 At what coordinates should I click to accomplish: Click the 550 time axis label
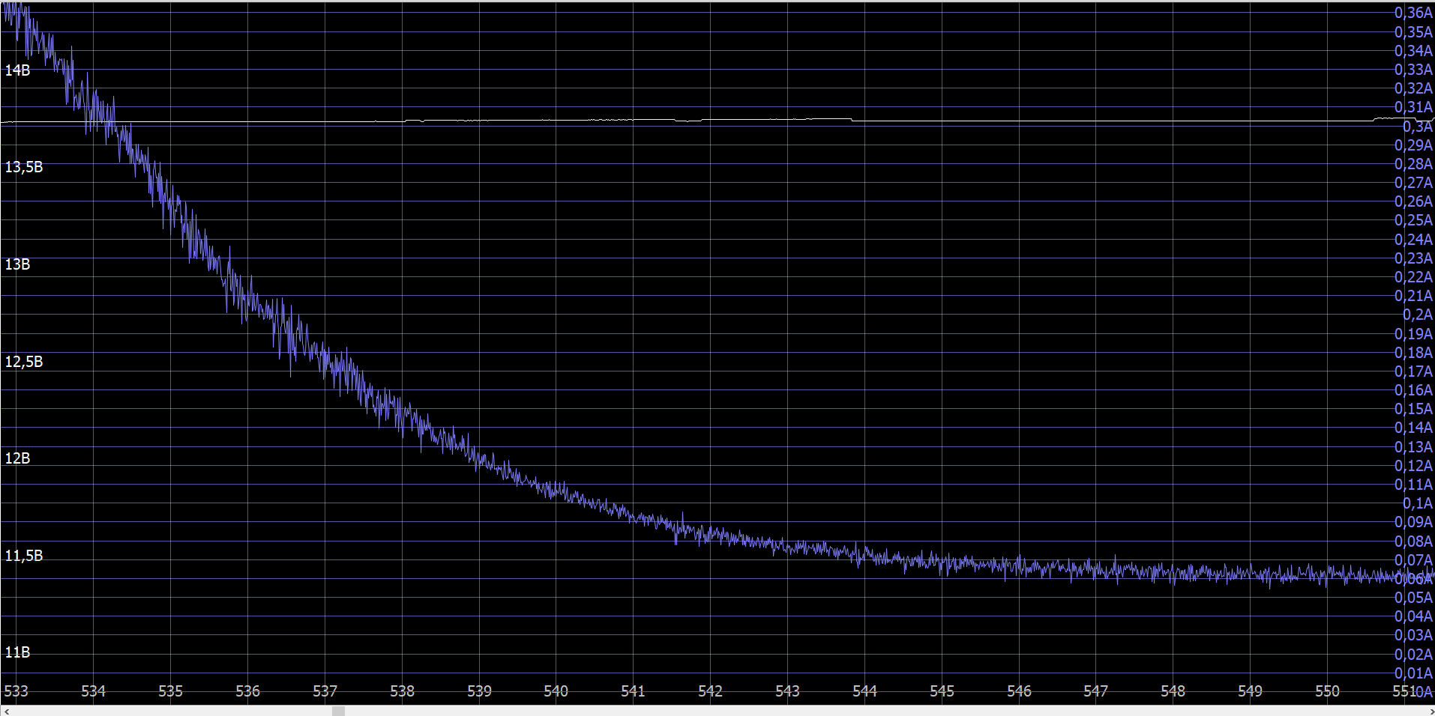click(x=1327, y=691)
